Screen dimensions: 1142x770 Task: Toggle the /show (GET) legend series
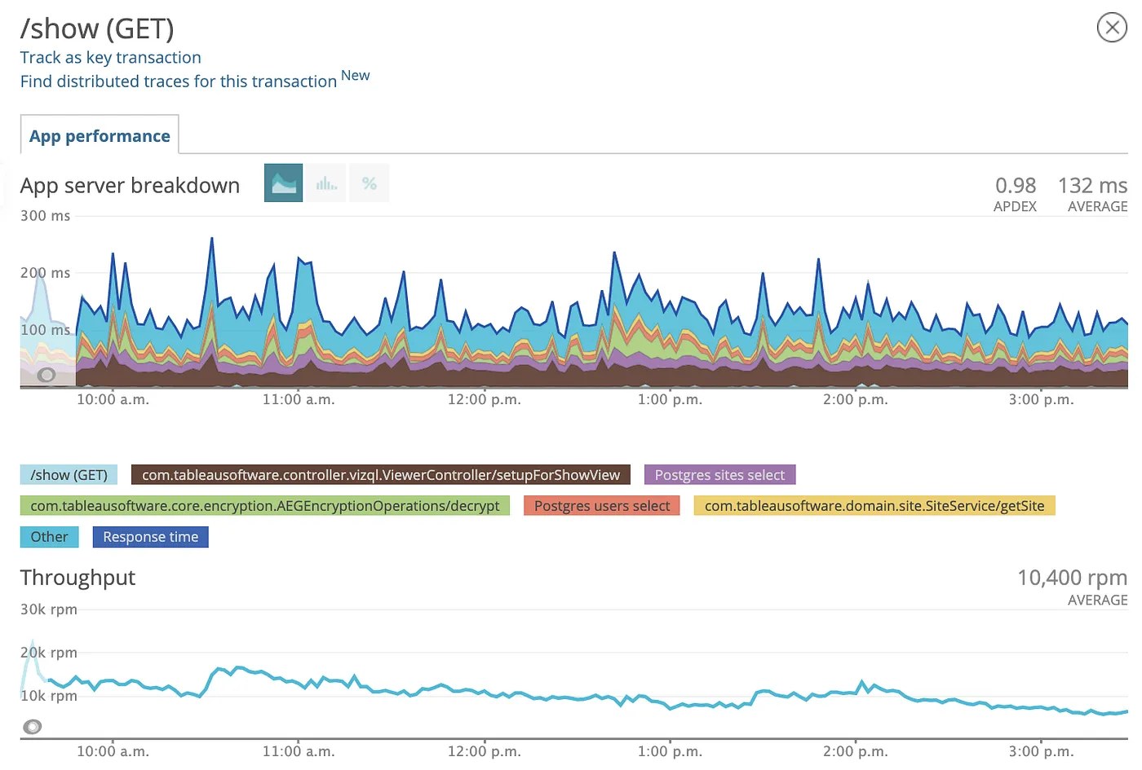point(69,475)
